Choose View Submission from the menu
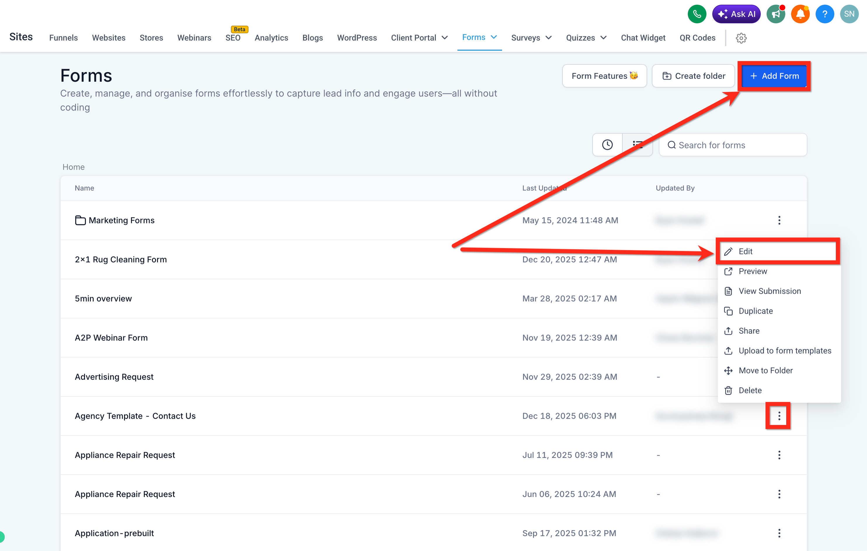The width and height of the screenshot is (867, 551). pos(779,291)
